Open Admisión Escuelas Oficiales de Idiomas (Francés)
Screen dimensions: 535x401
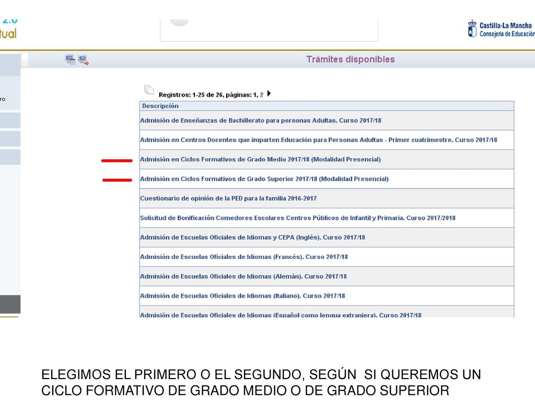244,256
